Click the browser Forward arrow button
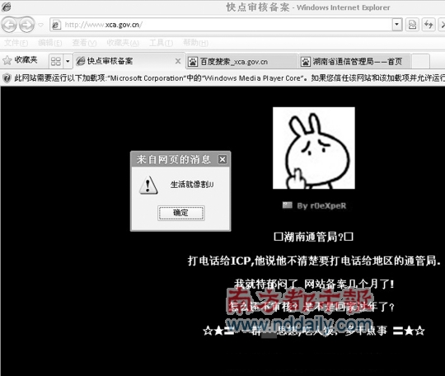Viewport: 445px width, 376px height. (x=26, y=25)
